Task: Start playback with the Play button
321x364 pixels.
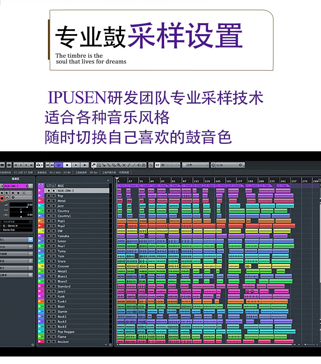Action: [76, 165]
